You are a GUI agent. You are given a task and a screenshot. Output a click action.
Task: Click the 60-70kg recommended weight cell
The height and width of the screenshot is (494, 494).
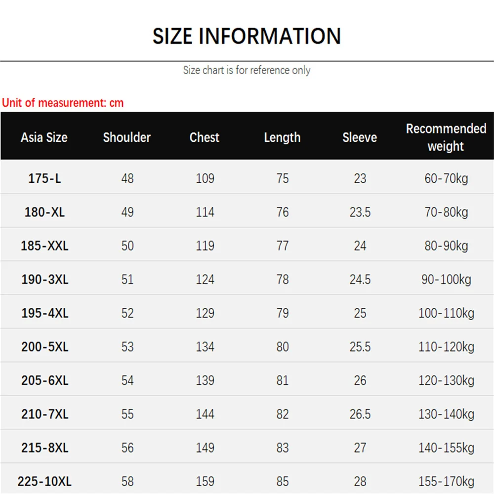coord(446,178)
